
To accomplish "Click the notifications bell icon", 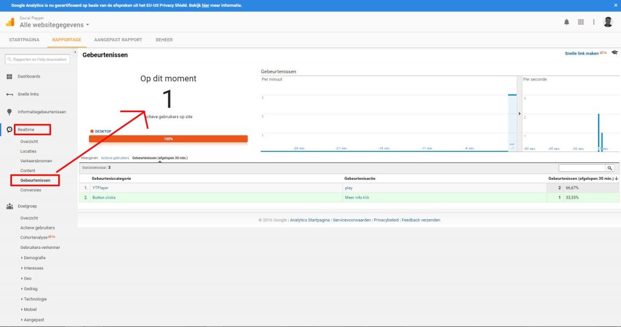I will click(566, 22).
